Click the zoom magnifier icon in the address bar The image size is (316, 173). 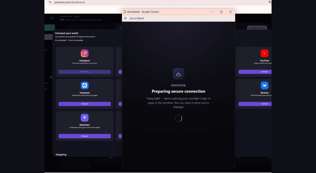point(270,2)
